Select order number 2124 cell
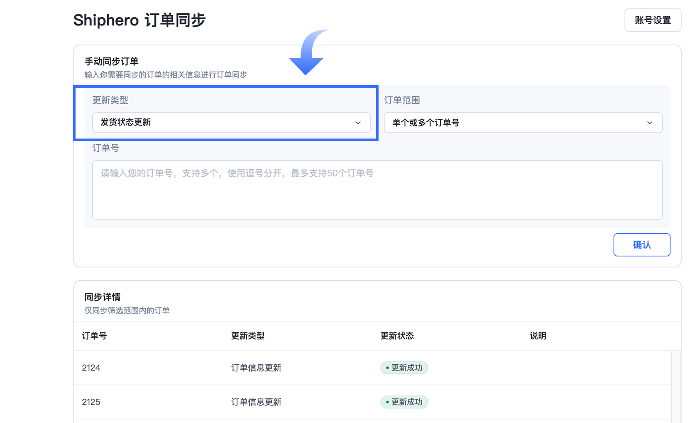 [x=91, y=368]
